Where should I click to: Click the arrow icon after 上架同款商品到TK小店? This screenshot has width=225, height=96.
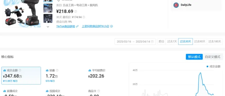111,26
